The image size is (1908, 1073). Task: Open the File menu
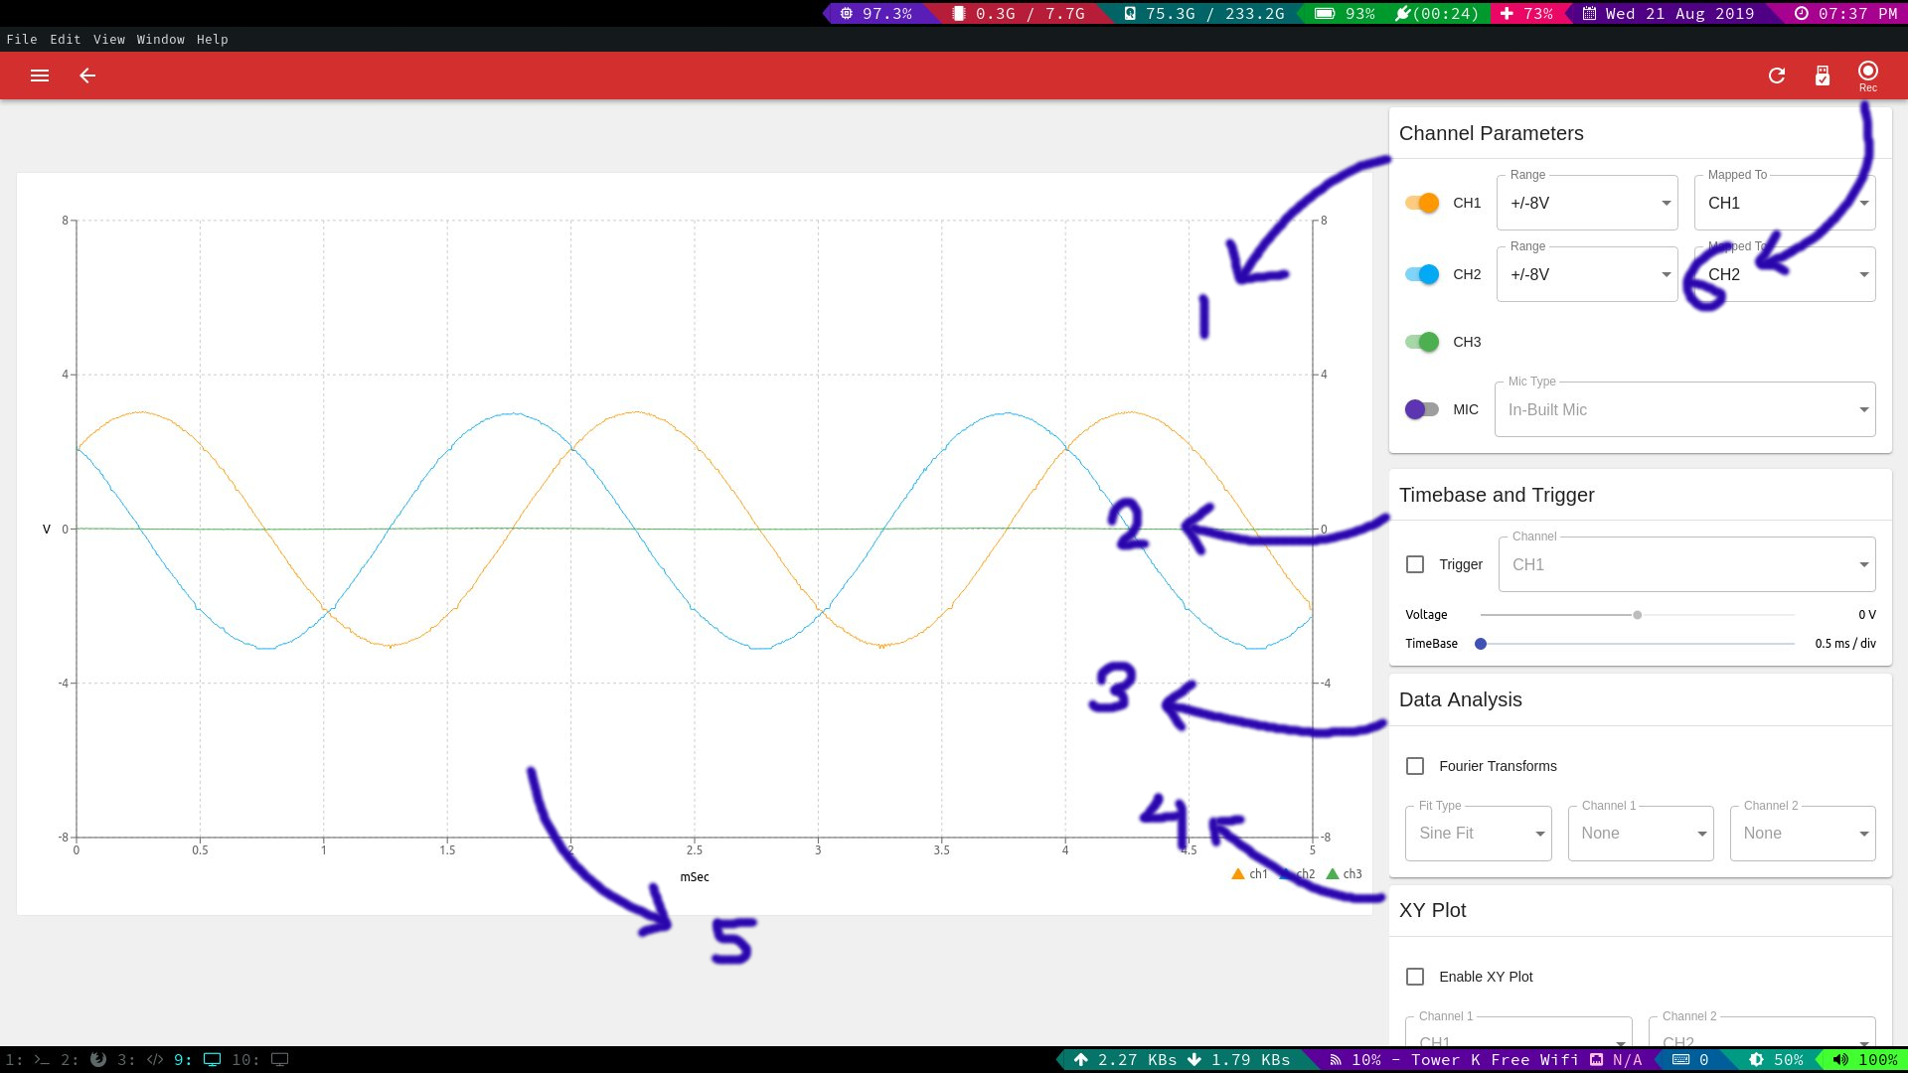pos(22,40)
